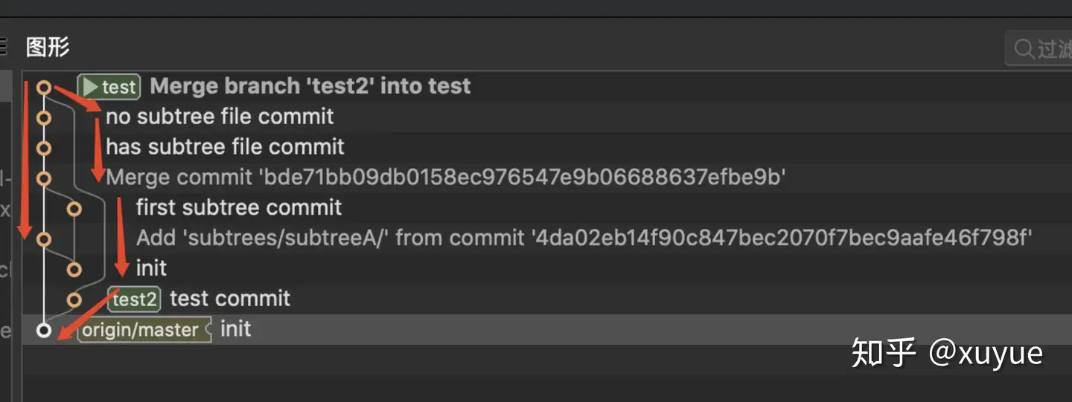1072x402 pixels.
Task: Click the graph node of the top merge commit
Action: tap(44, 88)
